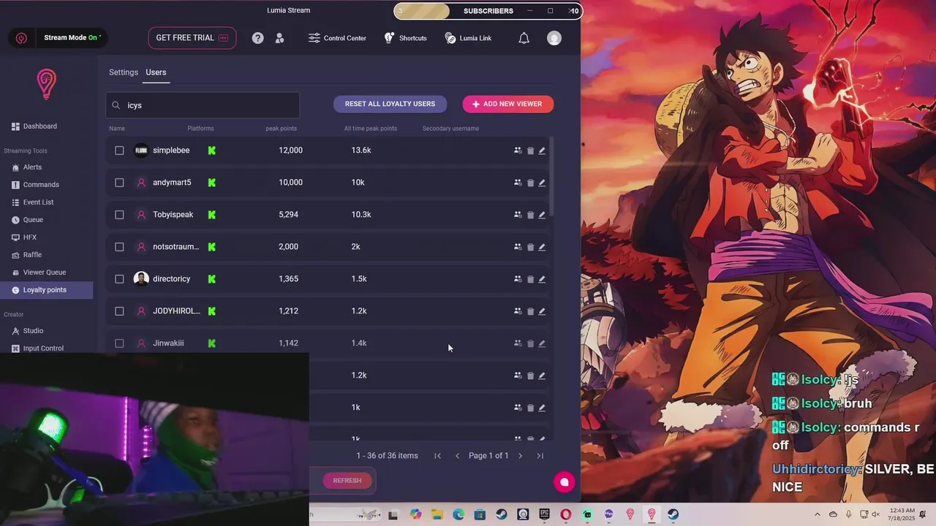
Task: Jump to first page of users
Action: pyautogui.click(x=437, y=456)
